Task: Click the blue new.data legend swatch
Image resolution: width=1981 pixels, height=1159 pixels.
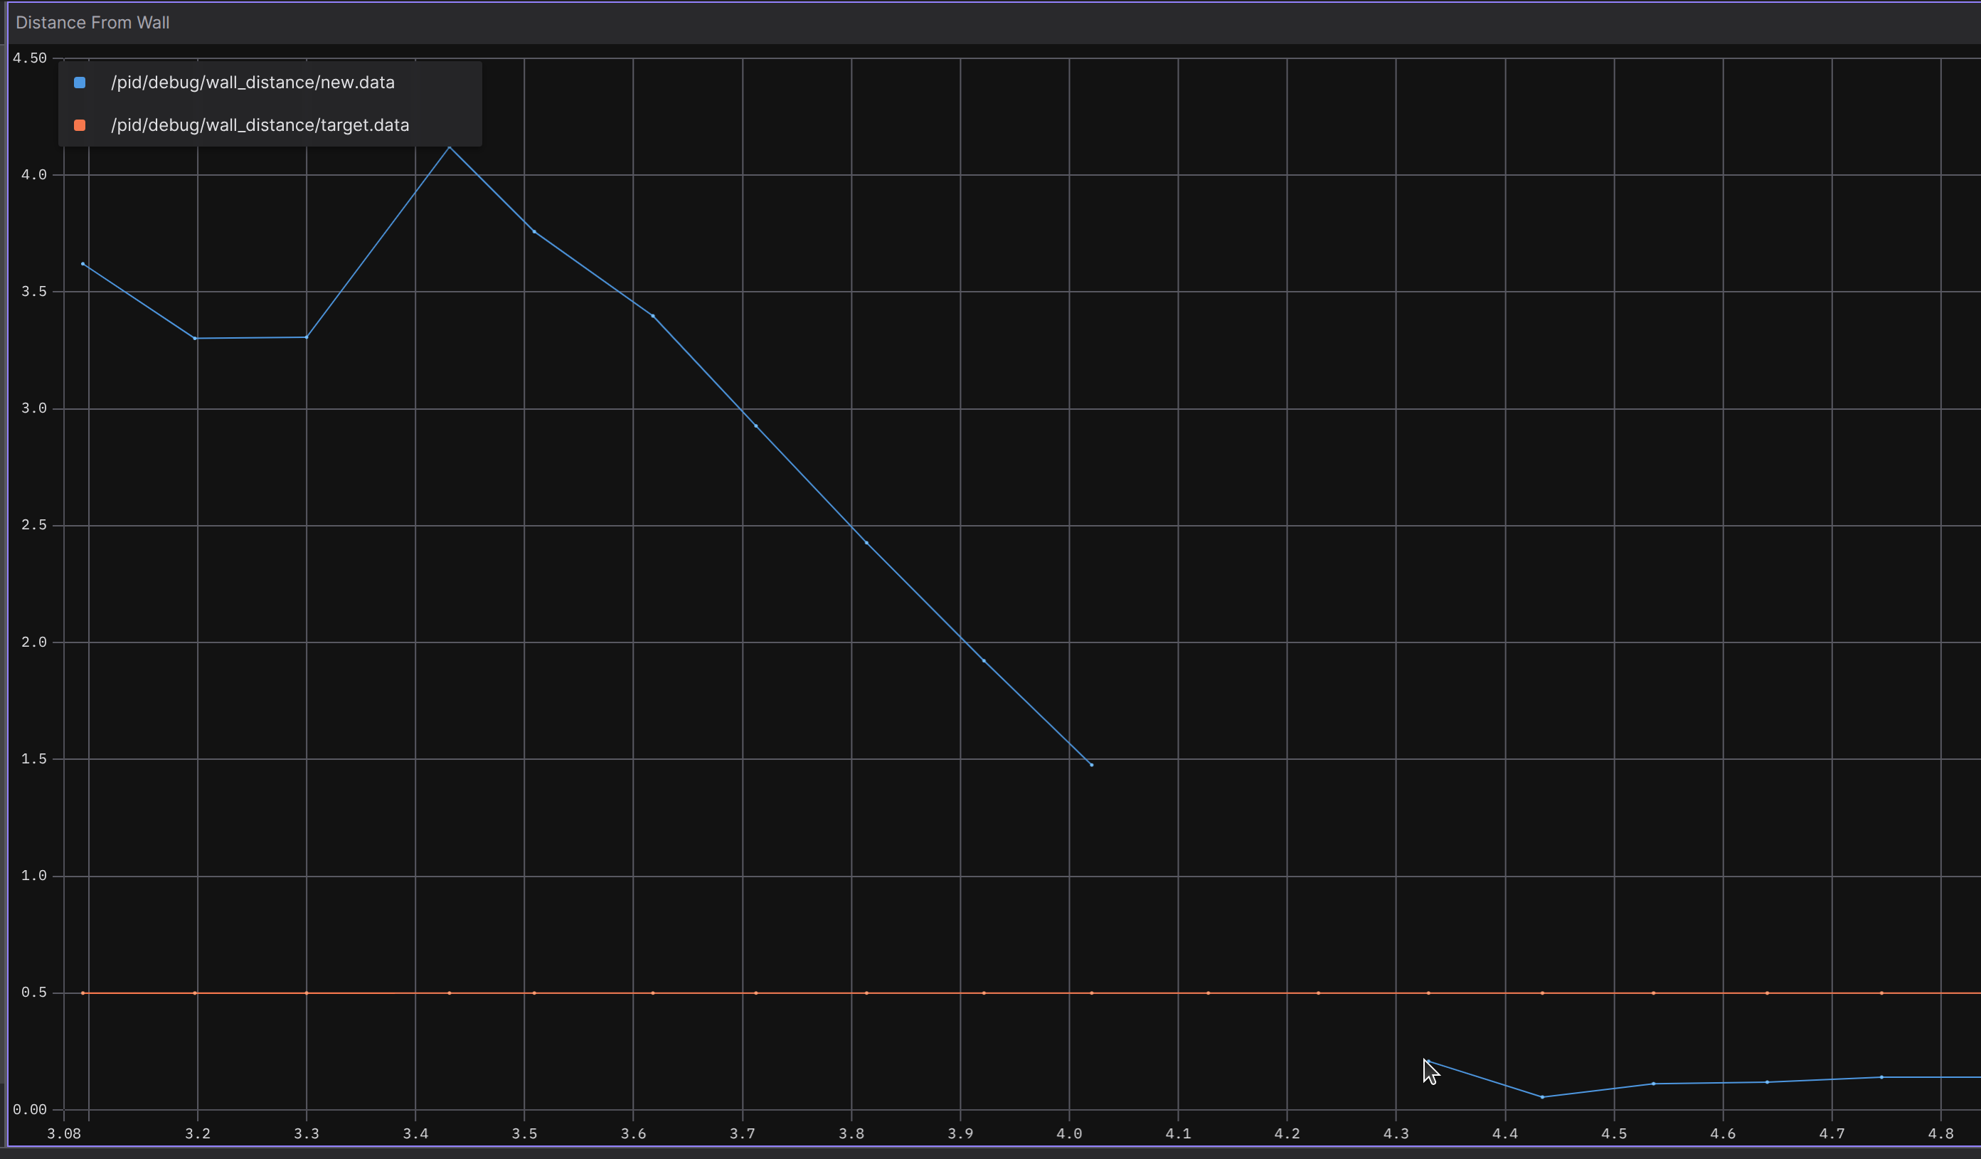Action: point(79,82)
